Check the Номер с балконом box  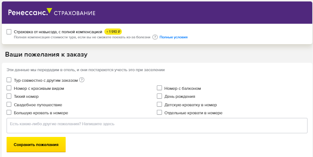tap(159, 88)
